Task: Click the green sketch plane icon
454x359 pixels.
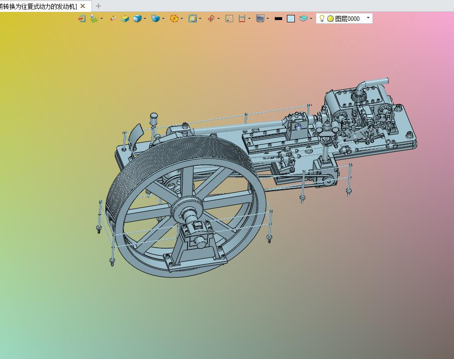Action: [94, 19]
